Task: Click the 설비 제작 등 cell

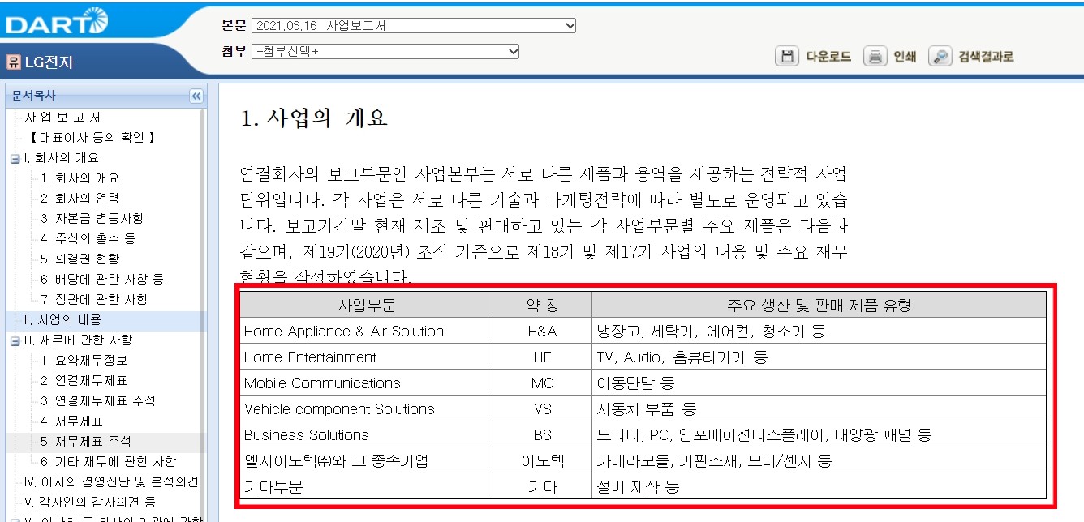Action: click(x=819, y=486)
